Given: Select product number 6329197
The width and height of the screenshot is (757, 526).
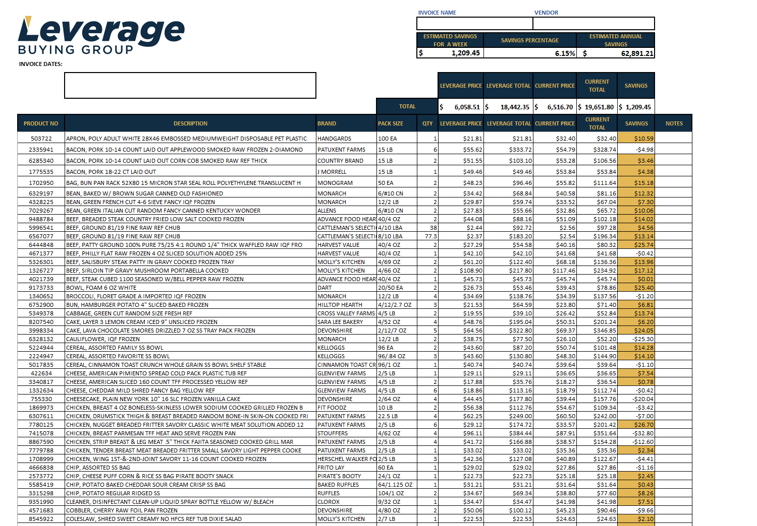Looking at the screenshot, I should [x=41, y=193].
